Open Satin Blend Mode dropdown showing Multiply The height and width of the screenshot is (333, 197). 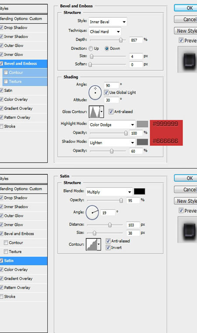(109, 192)
